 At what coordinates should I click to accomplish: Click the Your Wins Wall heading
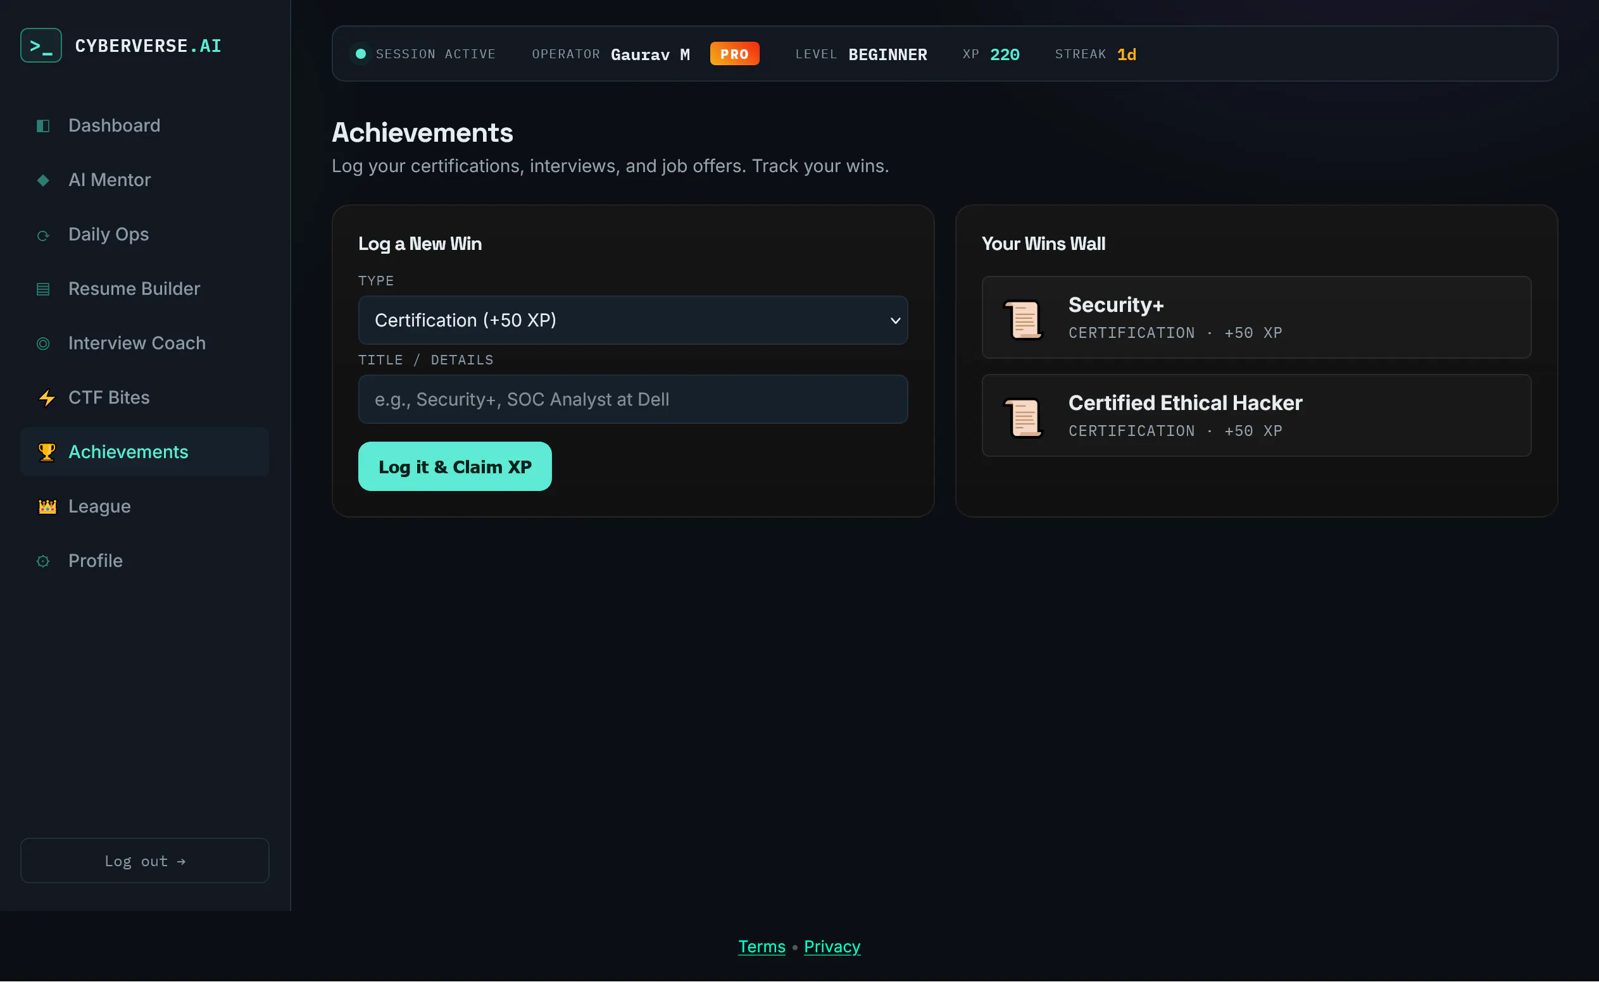click(1043, 244)
